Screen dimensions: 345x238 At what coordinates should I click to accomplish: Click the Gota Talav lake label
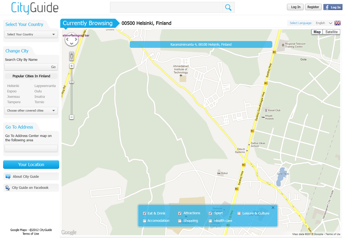(283, 174)
